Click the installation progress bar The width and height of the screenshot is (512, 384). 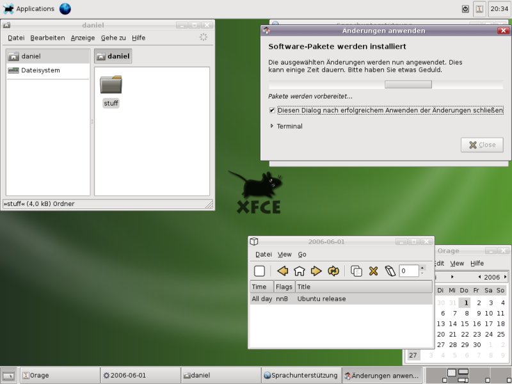pos(385,84)
